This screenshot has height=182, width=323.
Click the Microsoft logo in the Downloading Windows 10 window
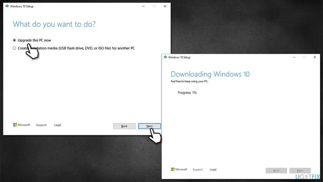(x=179, y=170)
